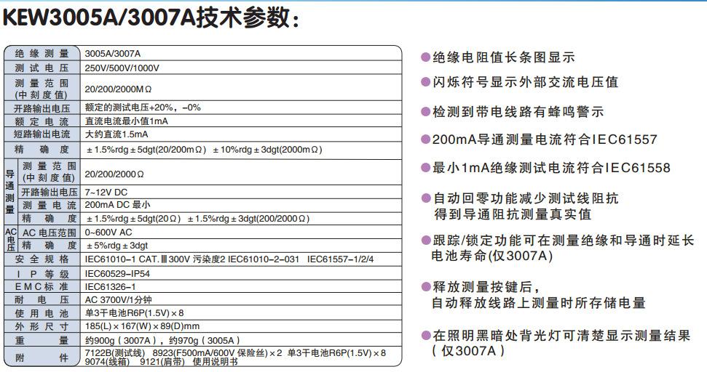This screenshot has width=707, height=372.
Task: Click the bullet beside 最小1mA绝缘测试电流符合IEC61558
Action: (426, 168)
